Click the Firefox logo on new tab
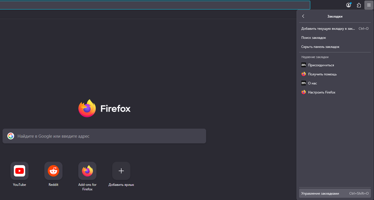This screenshot has width=374, height=200. (x=87, y=108)
